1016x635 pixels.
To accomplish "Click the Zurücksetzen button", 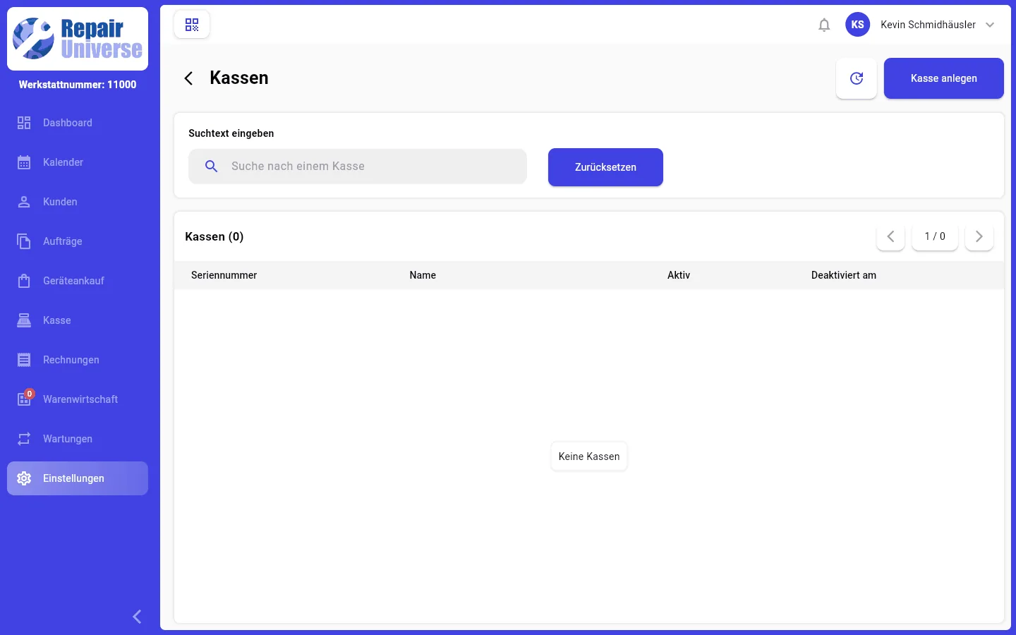I will [605, 167].
